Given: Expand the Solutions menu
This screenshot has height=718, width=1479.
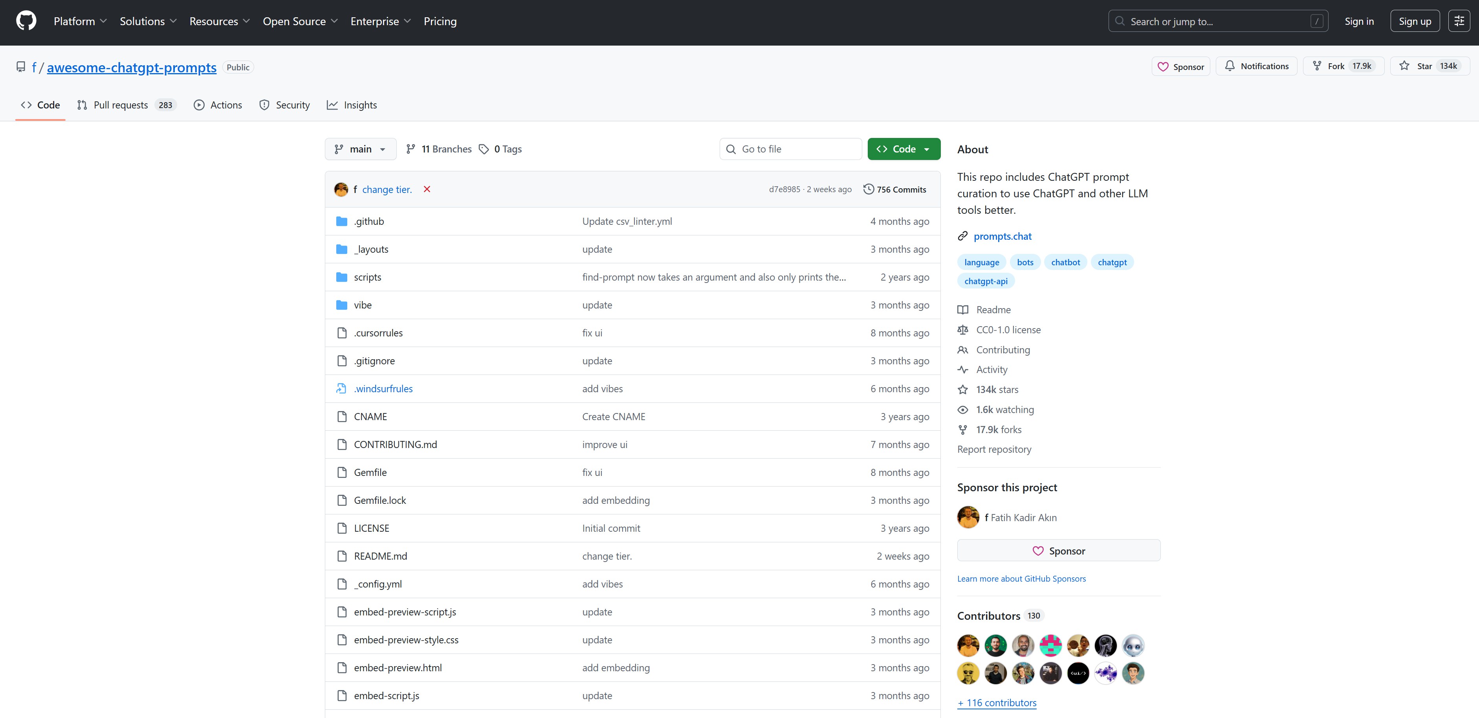Looking at the screenshot, I should coord(148,21).
